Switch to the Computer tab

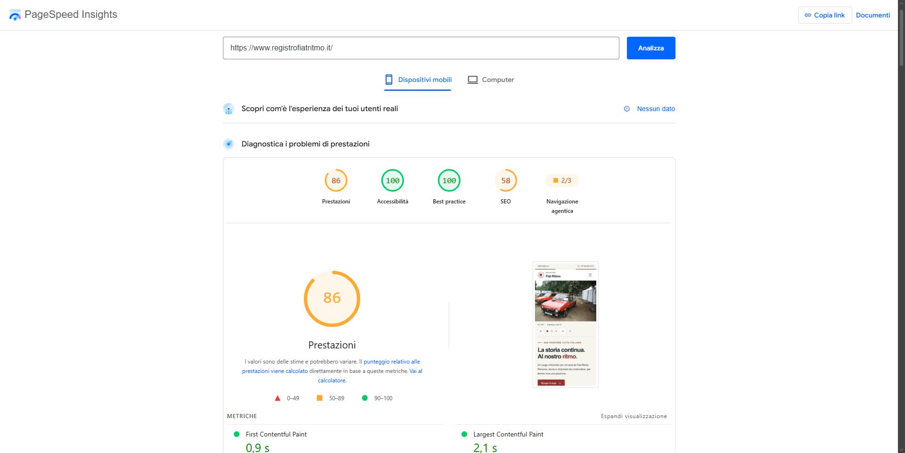(491, 80)
